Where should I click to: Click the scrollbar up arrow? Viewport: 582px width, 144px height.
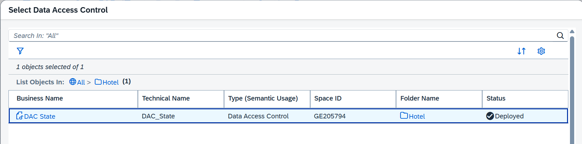tap(572, 31)
